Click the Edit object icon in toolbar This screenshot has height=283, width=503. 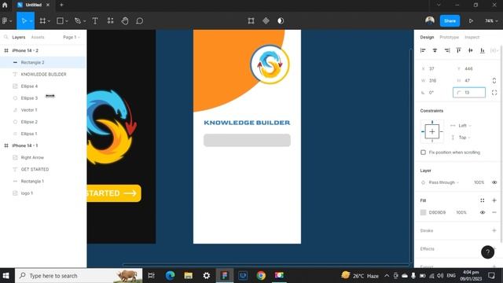[x=251, y=21]
